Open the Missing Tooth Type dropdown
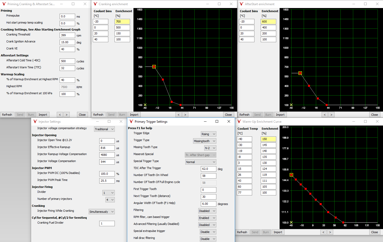Image resolution: width=383 pixels, height=242 pixels. 210,148
